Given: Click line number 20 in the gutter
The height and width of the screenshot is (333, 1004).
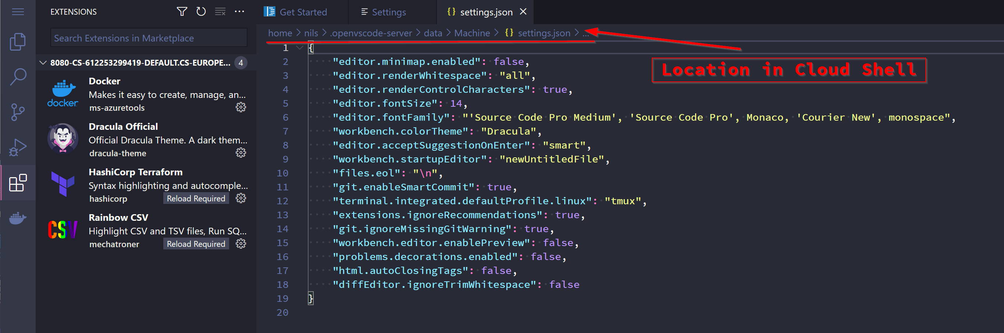Looking at the screenshot, I should (282, 312).
